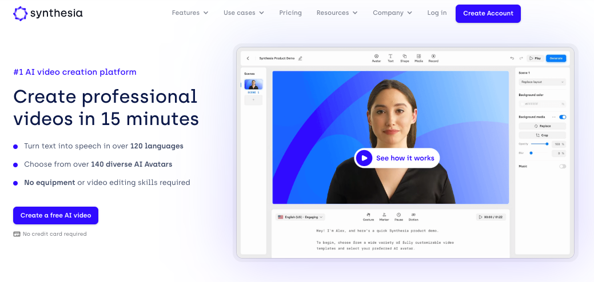594x282 pixels.
Task: Enable the Music toggle
Action: click(x=563, y=166)
